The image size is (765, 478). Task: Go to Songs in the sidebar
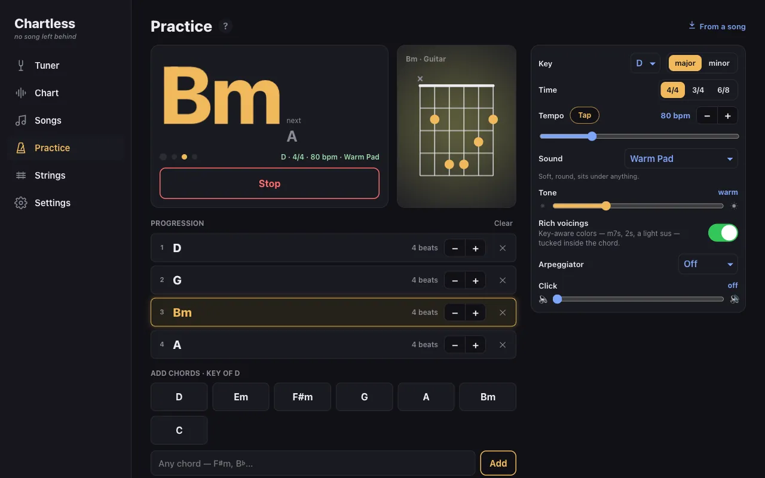click(x=66, y=121)
